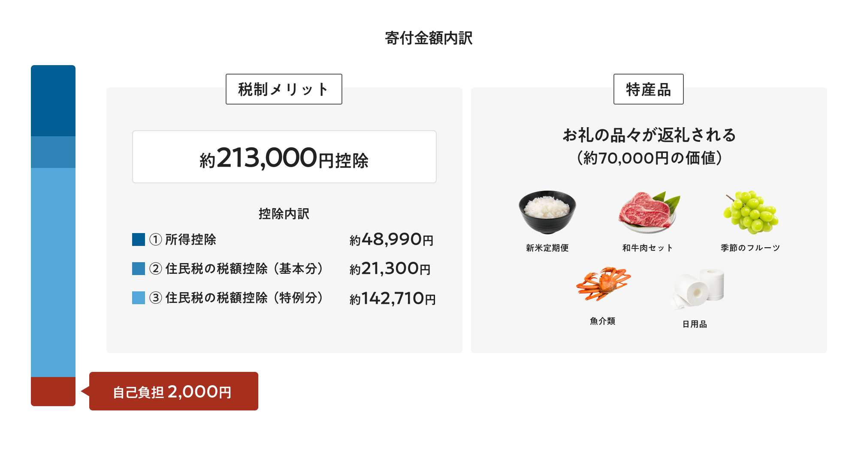Click the green grapes fruit image
Viewport: 858px width, 455px height.
(x=750, y=213)
